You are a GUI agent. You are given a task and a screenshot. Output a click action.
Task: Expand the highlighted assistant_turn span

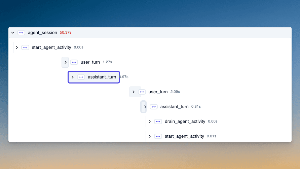73,77
